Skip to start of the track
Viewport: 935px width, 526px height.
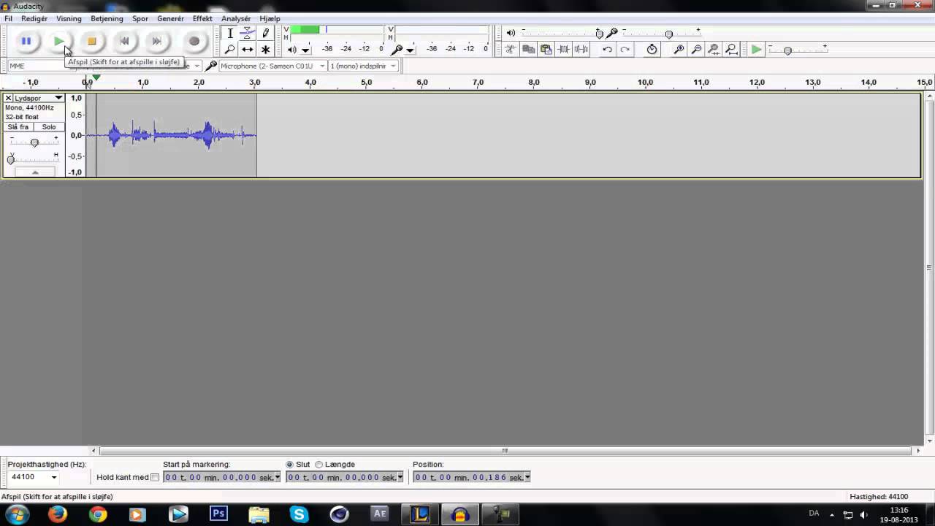coord(124,42)
